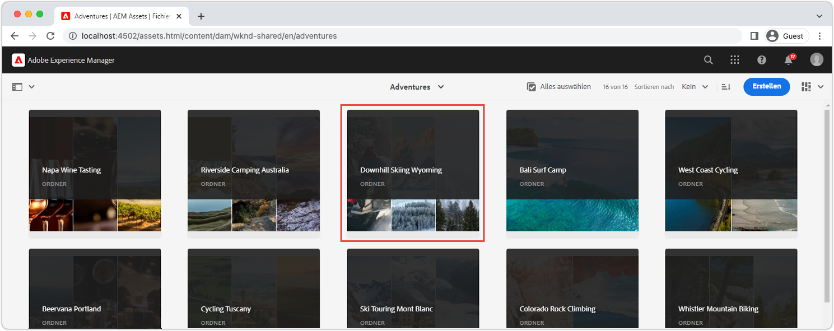Click the vertical scrollbar thumb
Viewport: 834px width, 331px height.
[x=827, y=206]
